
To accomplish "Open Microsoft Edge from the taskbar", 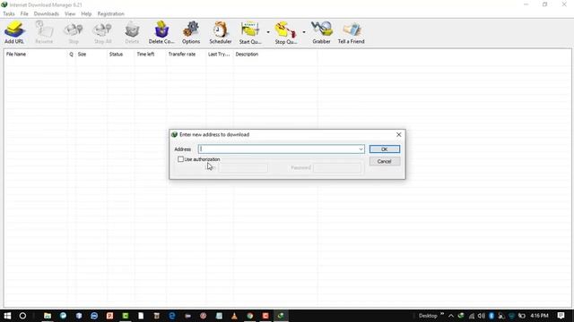I will pos(171,316).
